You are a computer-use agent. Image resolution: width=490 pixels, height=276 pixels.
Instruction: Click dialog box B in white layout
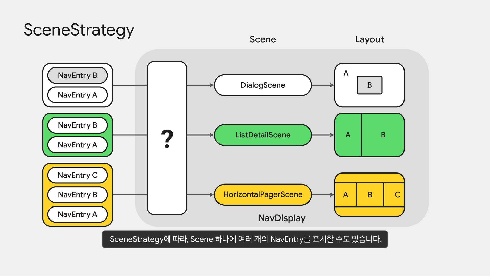pos(369,85)
